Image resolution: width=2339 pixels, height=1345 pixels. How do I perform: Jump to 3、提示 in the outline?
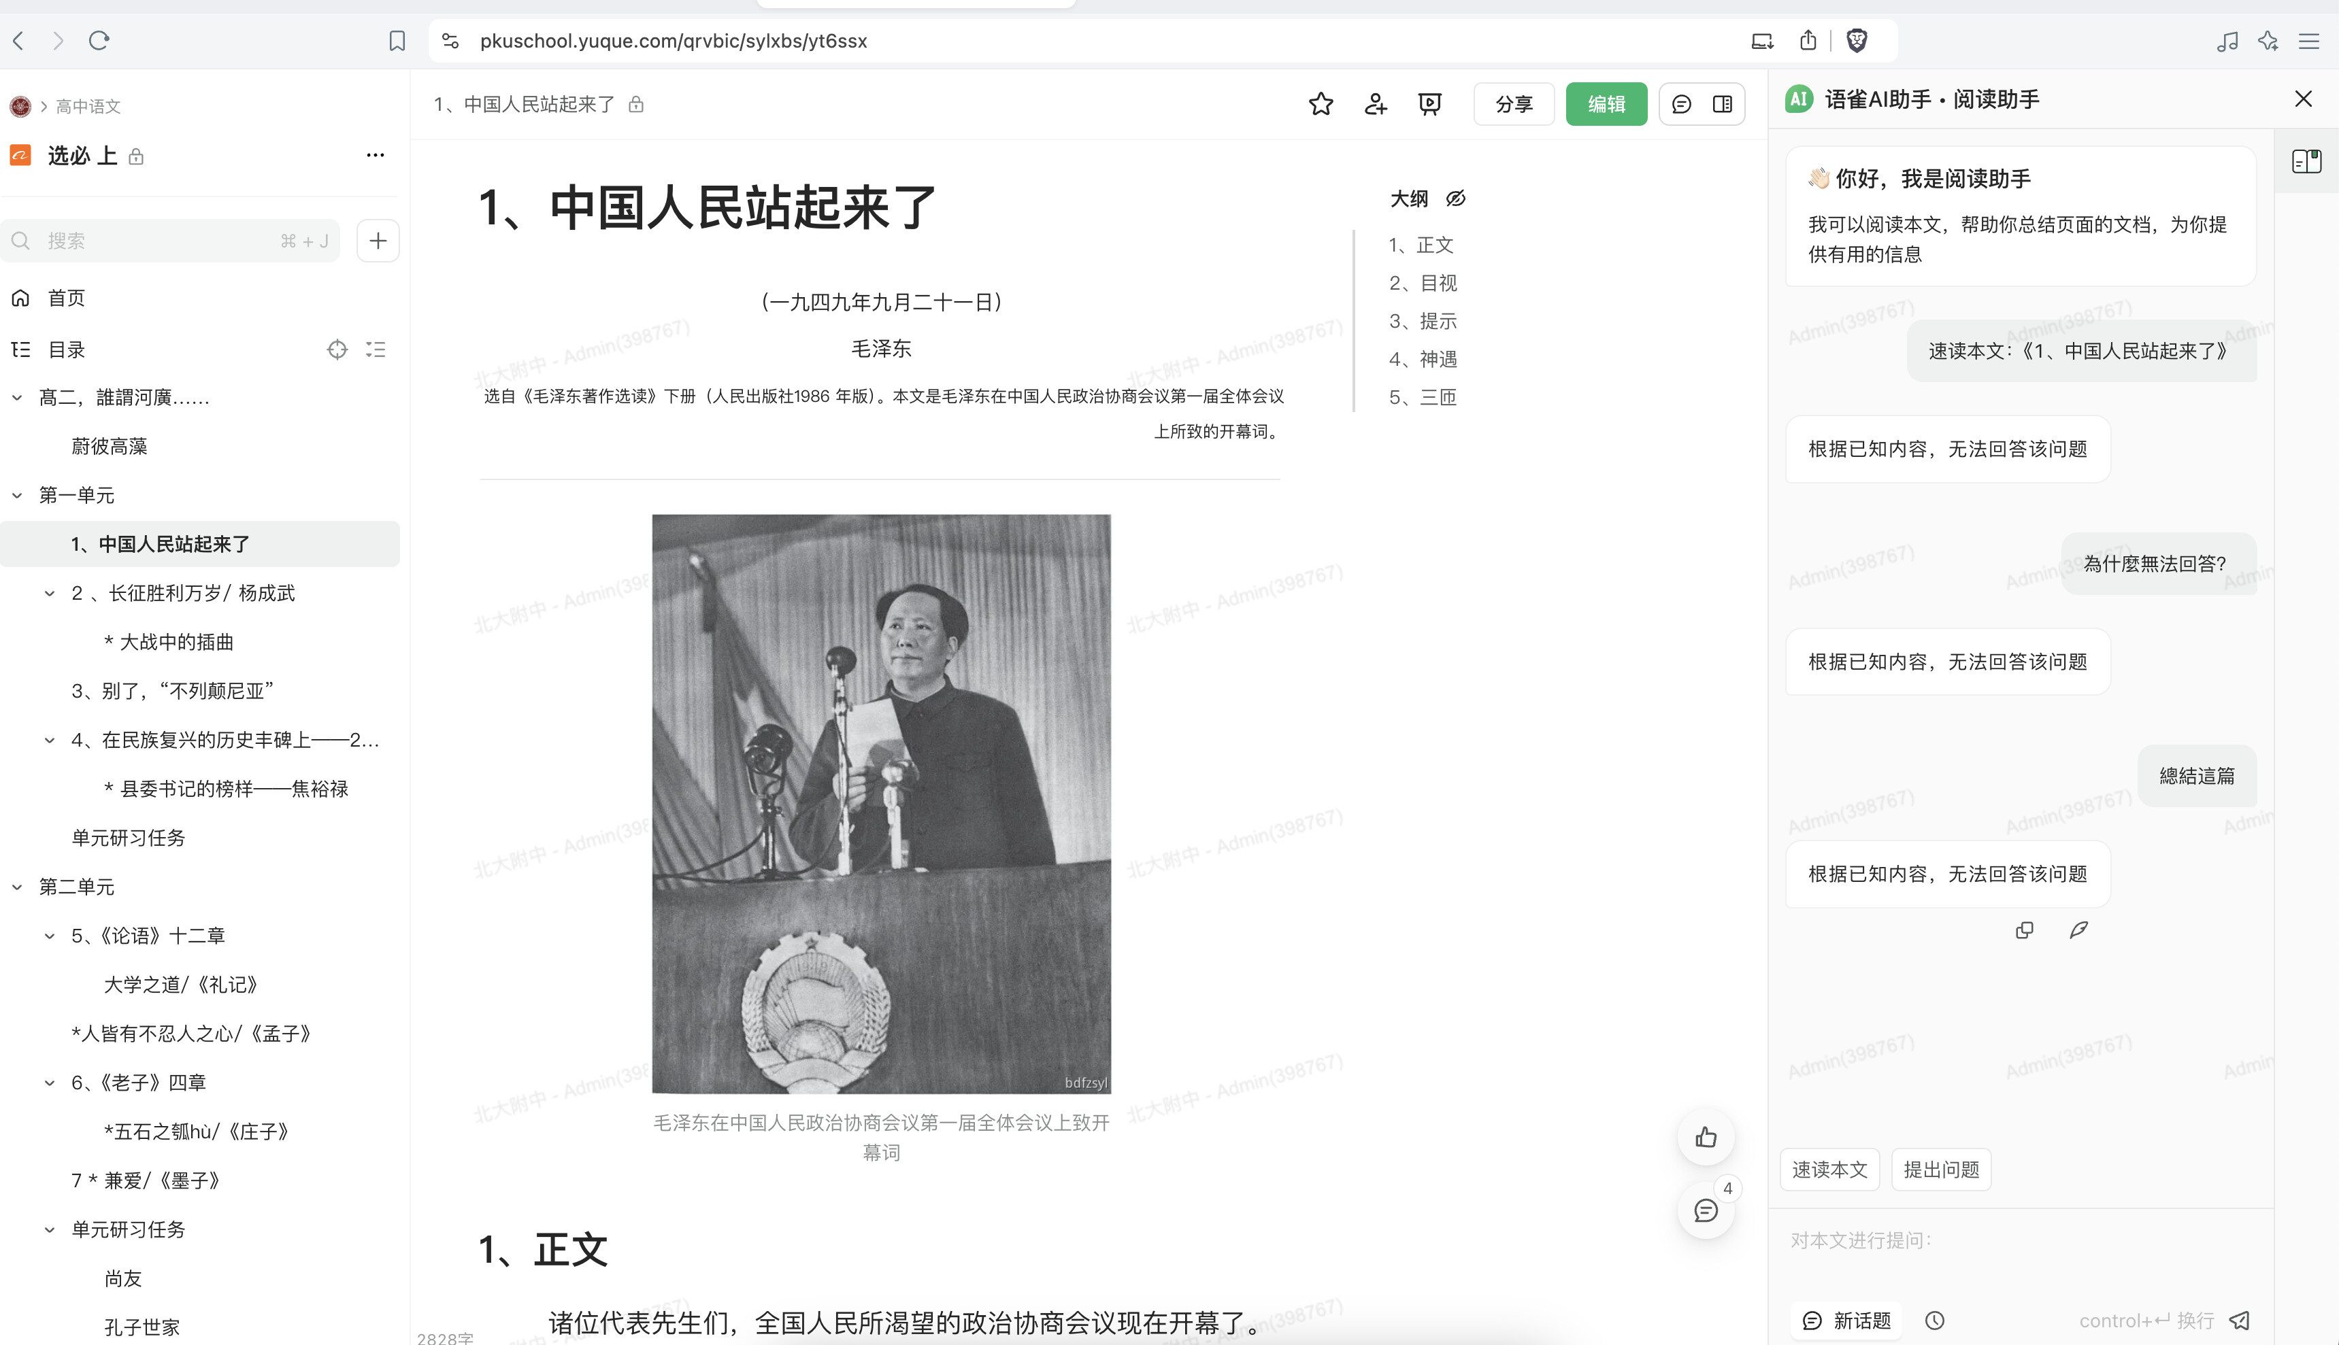(1423, 320)
